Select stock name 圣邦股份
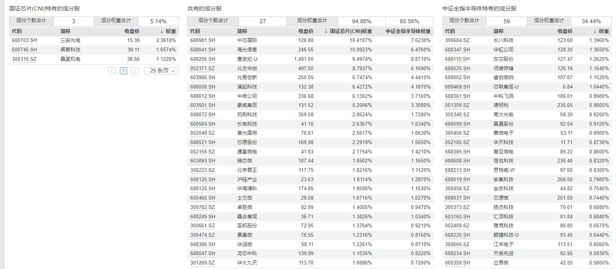The width and height of the screenshot is (616, 269). 247,225
